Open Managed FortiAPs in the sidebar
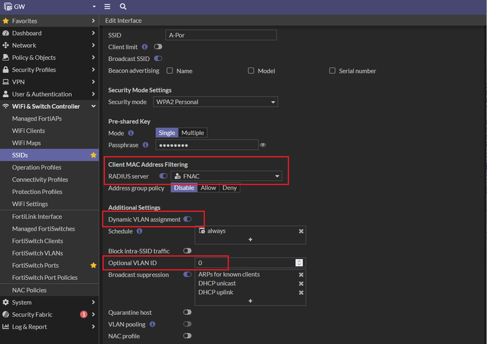487x344 pixels. 37,119
